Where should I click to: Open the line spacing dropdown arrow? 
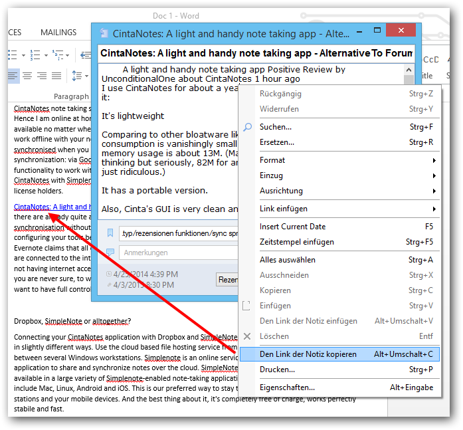pos(86,76)
